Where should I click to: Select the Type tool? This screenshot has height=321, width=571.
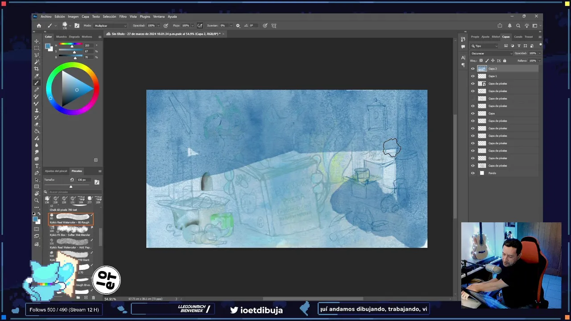[37, 166]
